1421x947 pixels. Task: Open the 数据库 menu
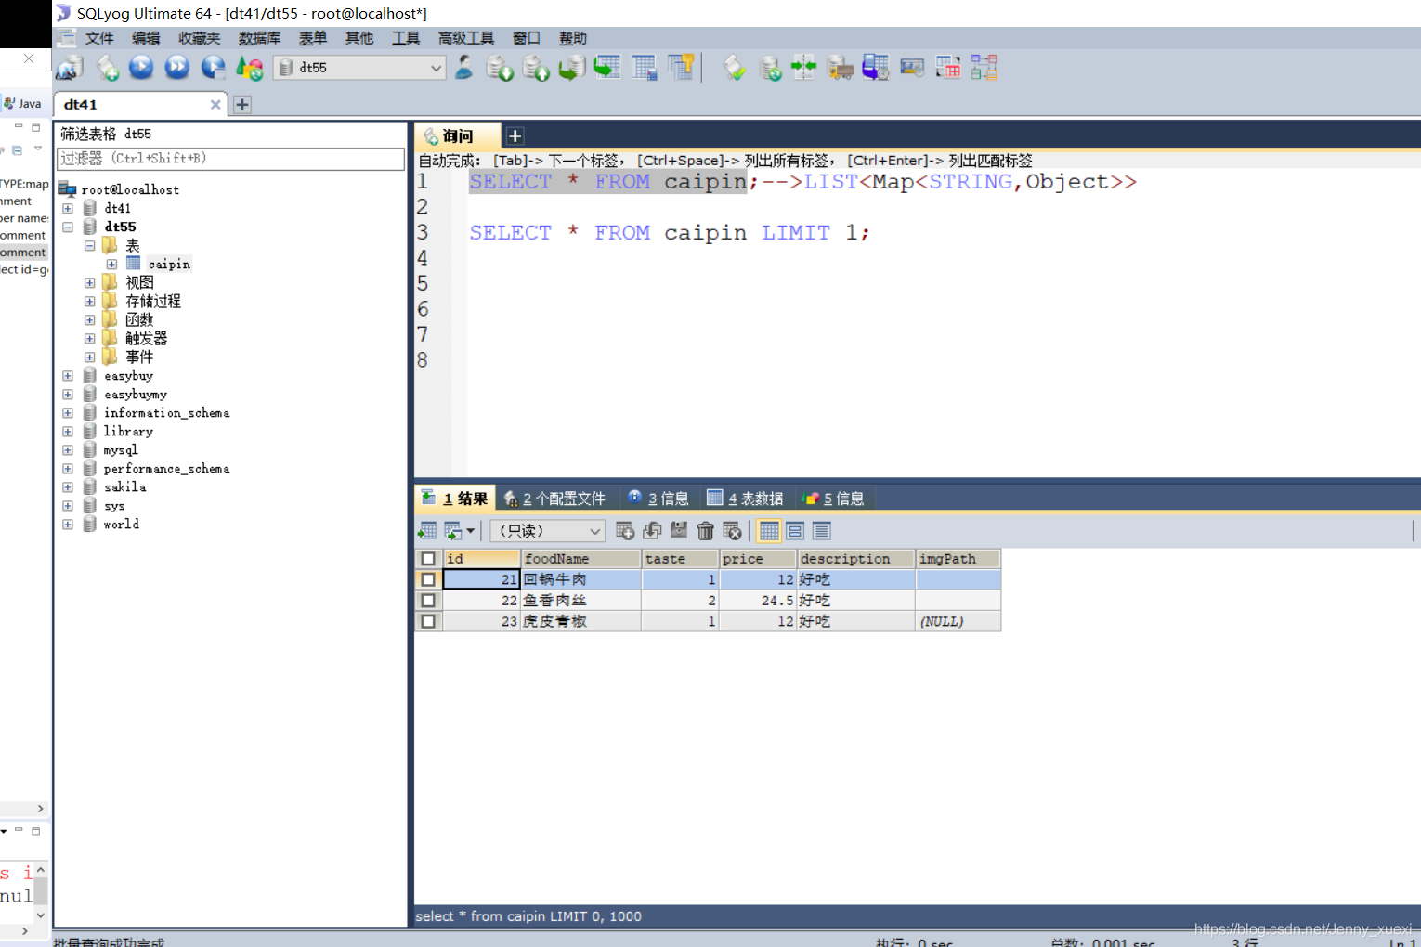259,38
